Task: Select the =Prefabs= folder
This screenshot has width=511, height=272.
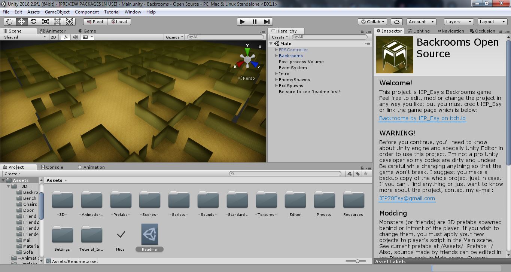Action: [x=121, y=204]
